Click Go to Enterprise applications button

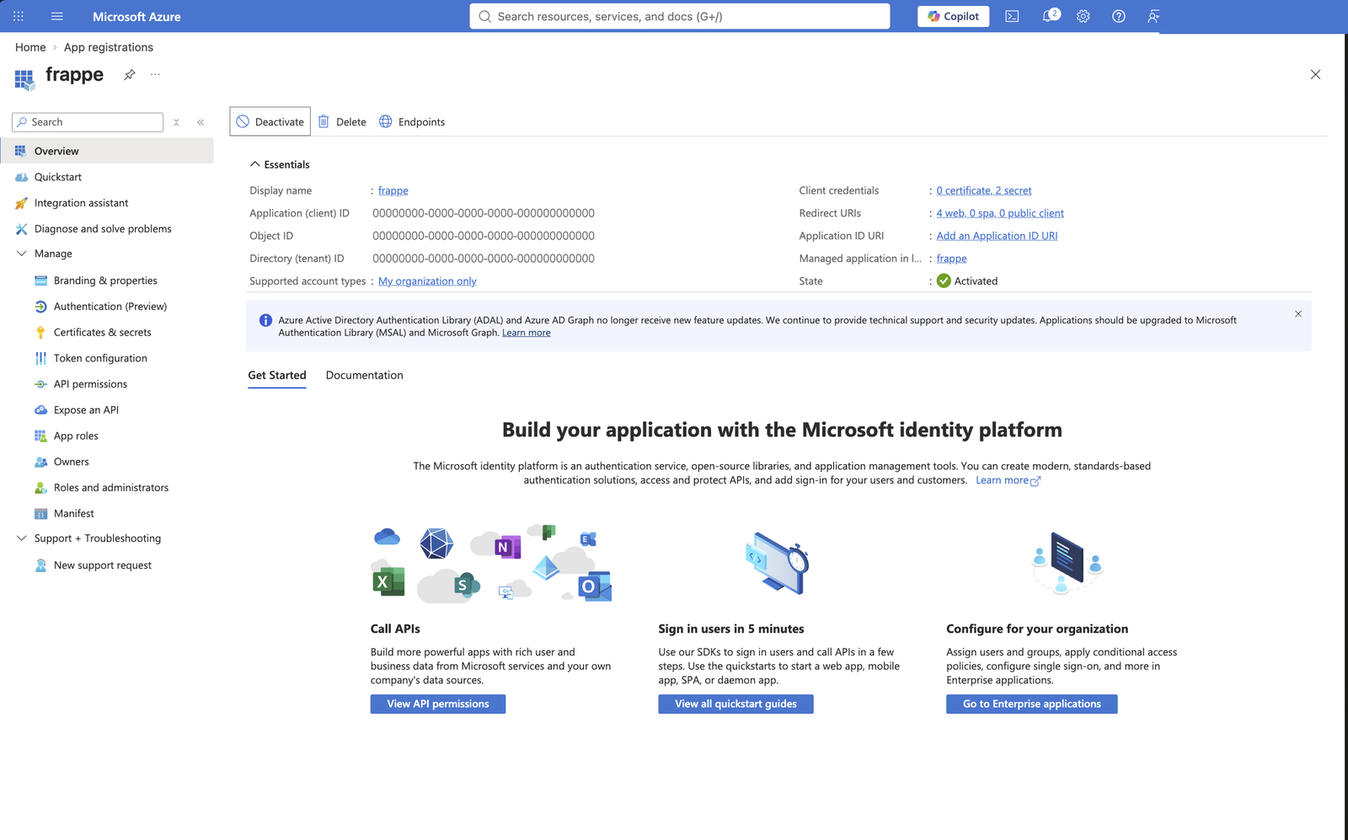pos(1031,704)
